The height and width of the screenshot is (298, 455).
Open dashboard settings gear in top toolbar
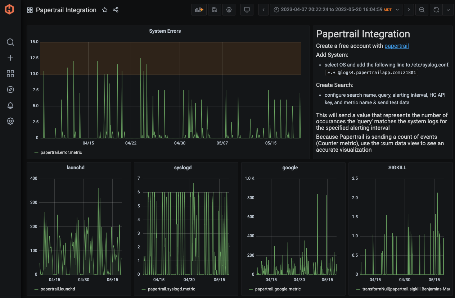(x=229, y=10)
